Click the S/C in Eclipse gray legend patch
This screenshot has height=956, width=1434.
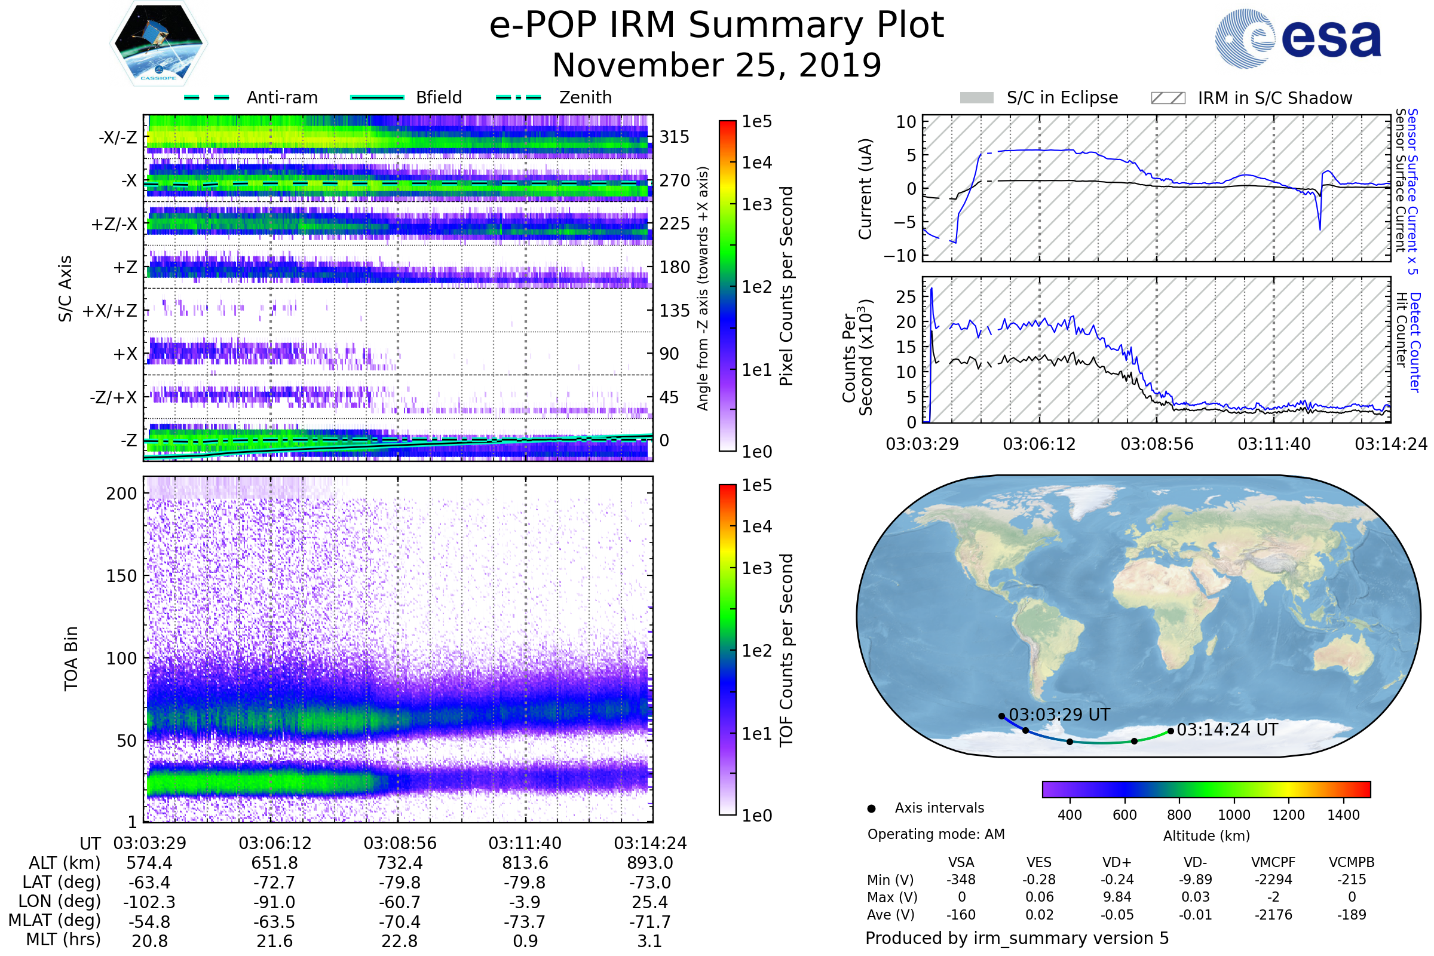pyautogui.click(x=977, y=98)
